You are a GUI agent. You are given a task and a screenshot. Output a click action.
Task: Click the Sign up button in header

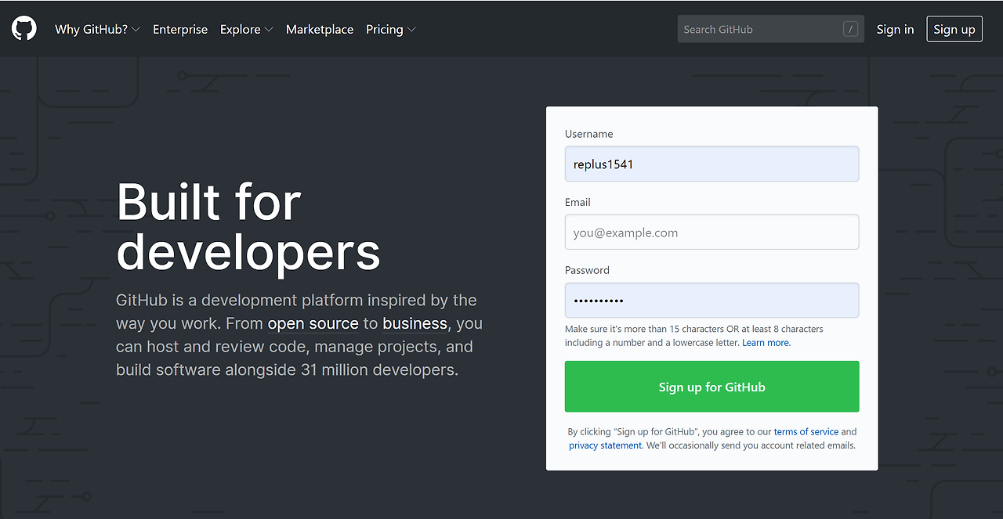coord(954,29)
